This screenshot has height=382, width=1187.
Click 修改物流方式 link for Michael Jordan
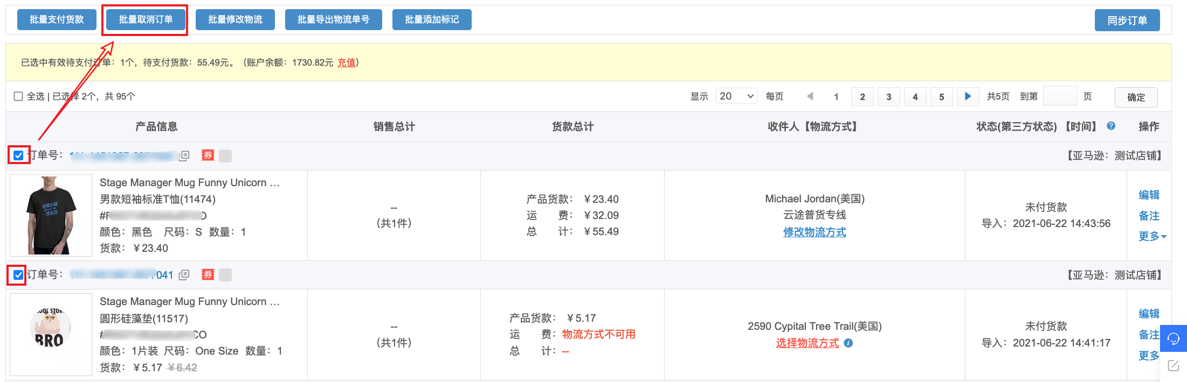tap(815, 232)
